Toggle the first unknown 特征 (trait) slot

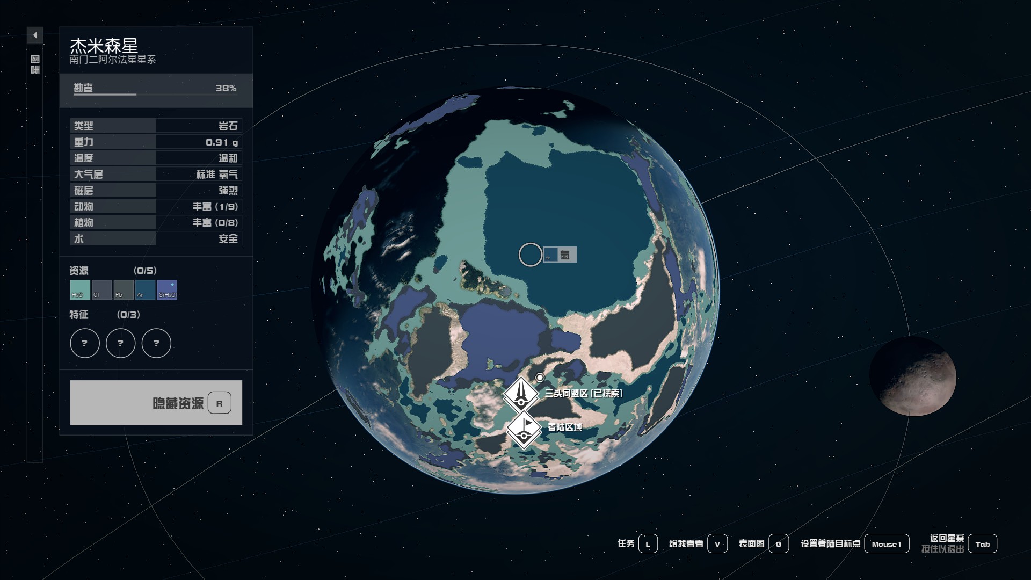click(x=84, y=343)
